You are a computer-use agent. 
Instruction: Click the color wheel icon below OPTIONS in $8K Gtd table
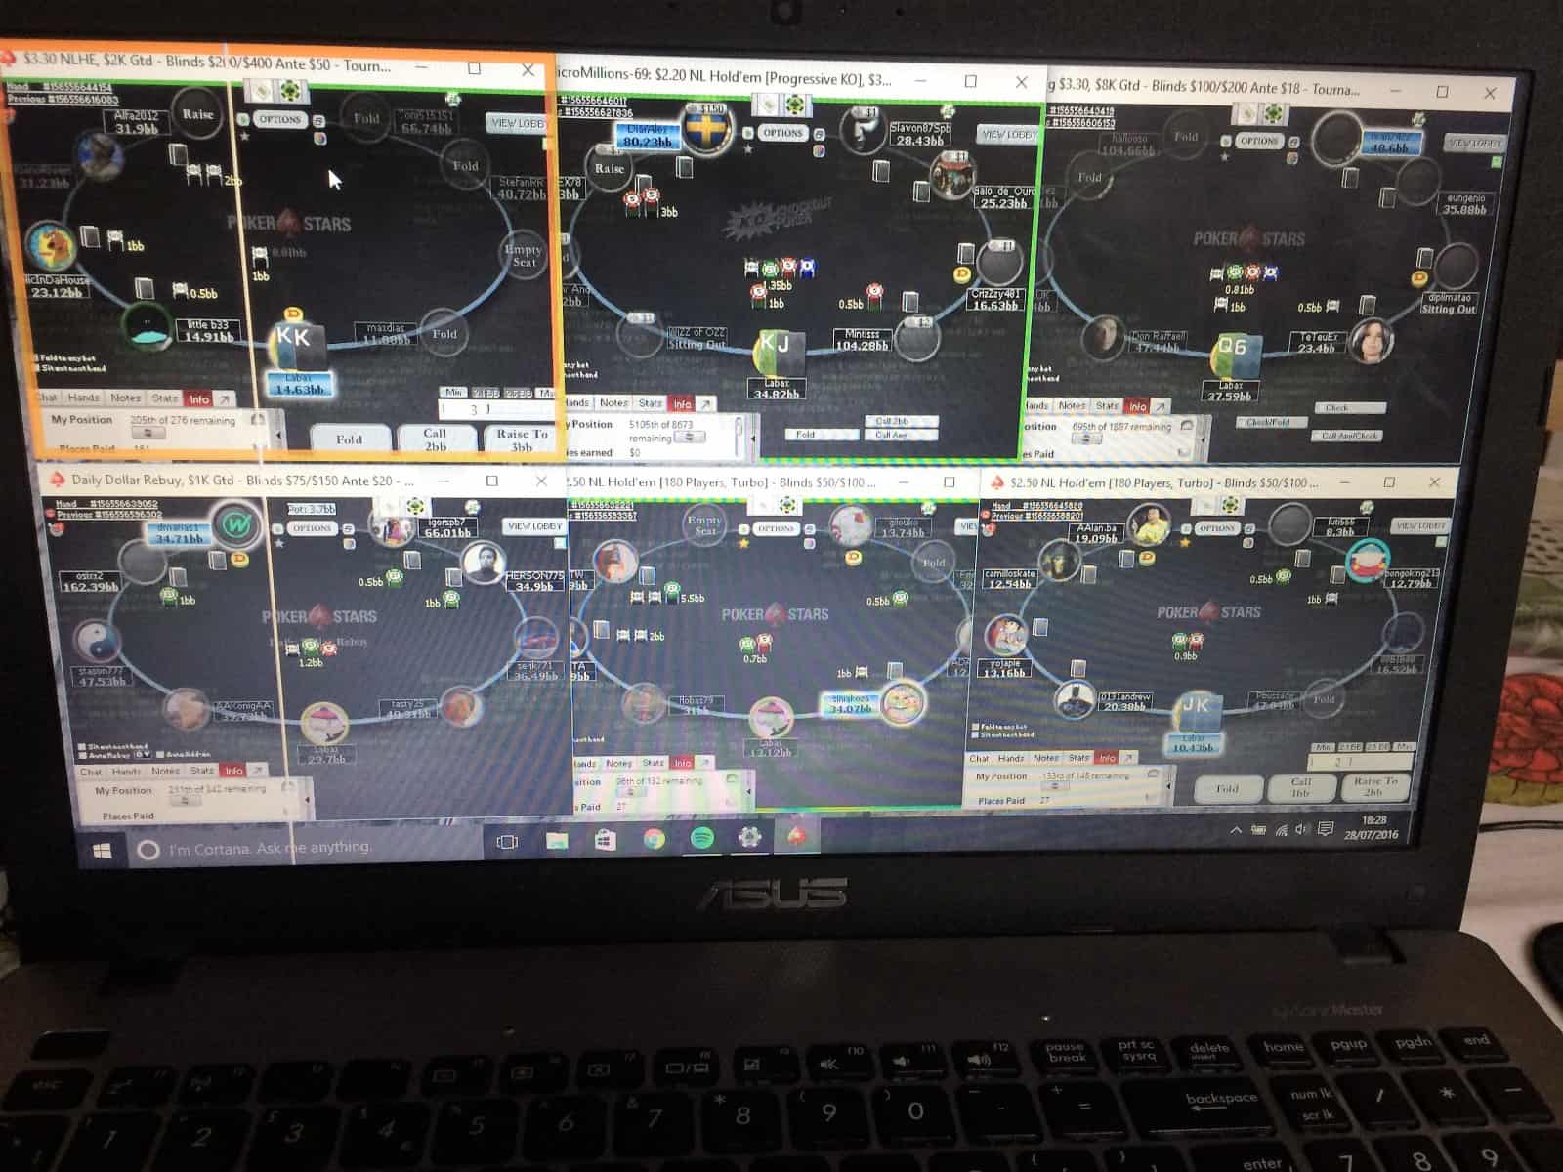tap(1292, 156)
